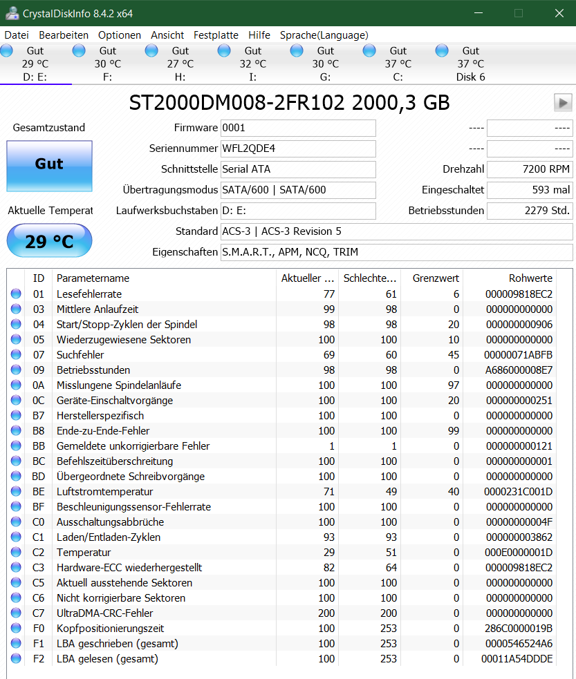Image resolution: width=576 pixels, height=679 pixels.
Task: Click status icon for Luftstromtemperatur
Action: point(16,491)
